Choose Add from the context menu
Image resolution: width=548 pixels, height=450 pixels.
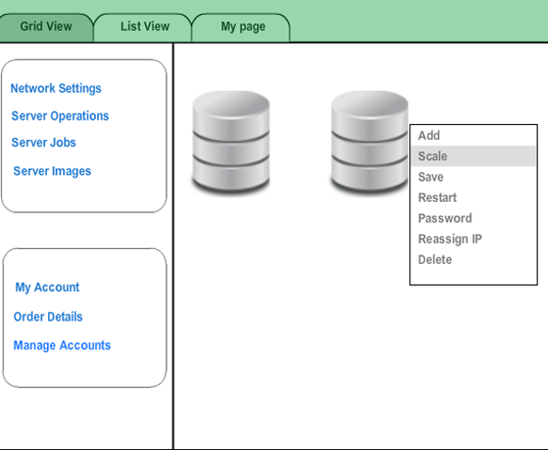[x=473, y=135]
